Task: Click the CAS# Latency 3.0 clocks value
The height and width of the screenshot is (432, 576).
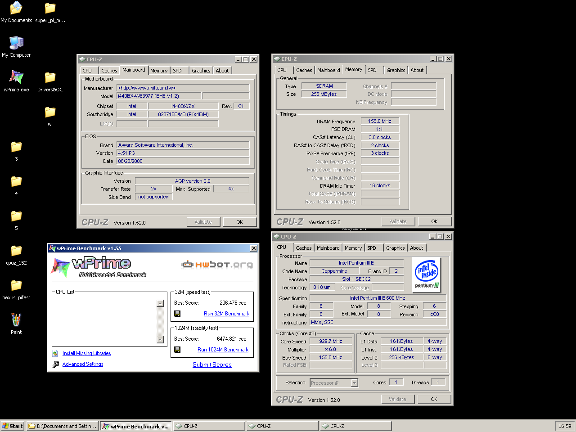Action: [380, 137]
